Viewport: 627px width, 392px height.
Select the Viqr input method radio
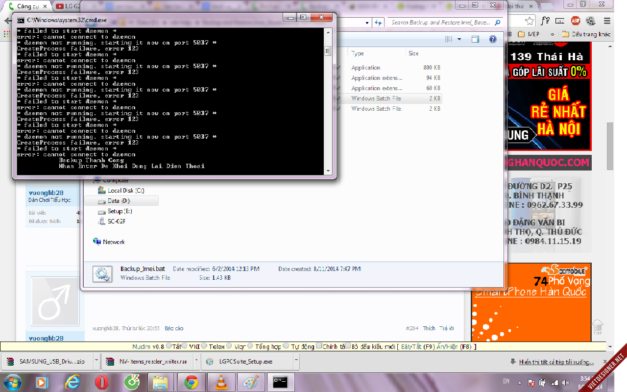[229, 346]
